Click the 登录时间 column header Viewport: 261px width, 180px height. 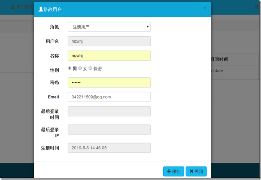click(220, 59)
